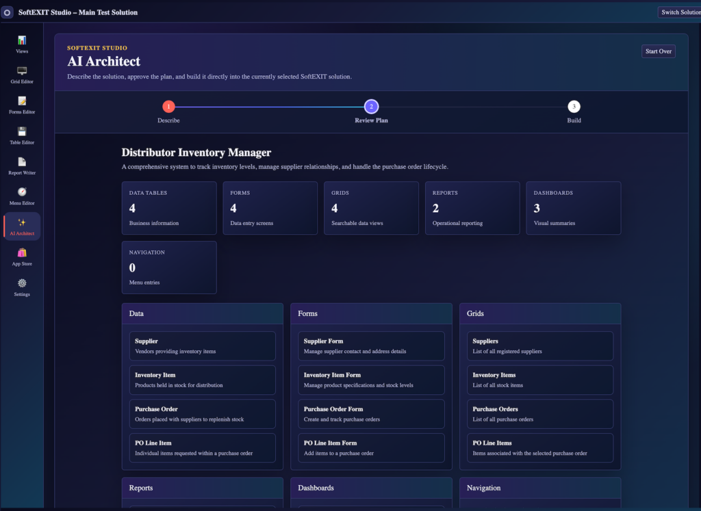Select the Purchase Orders grid entry
701x511 pixels.
point(540,414)
